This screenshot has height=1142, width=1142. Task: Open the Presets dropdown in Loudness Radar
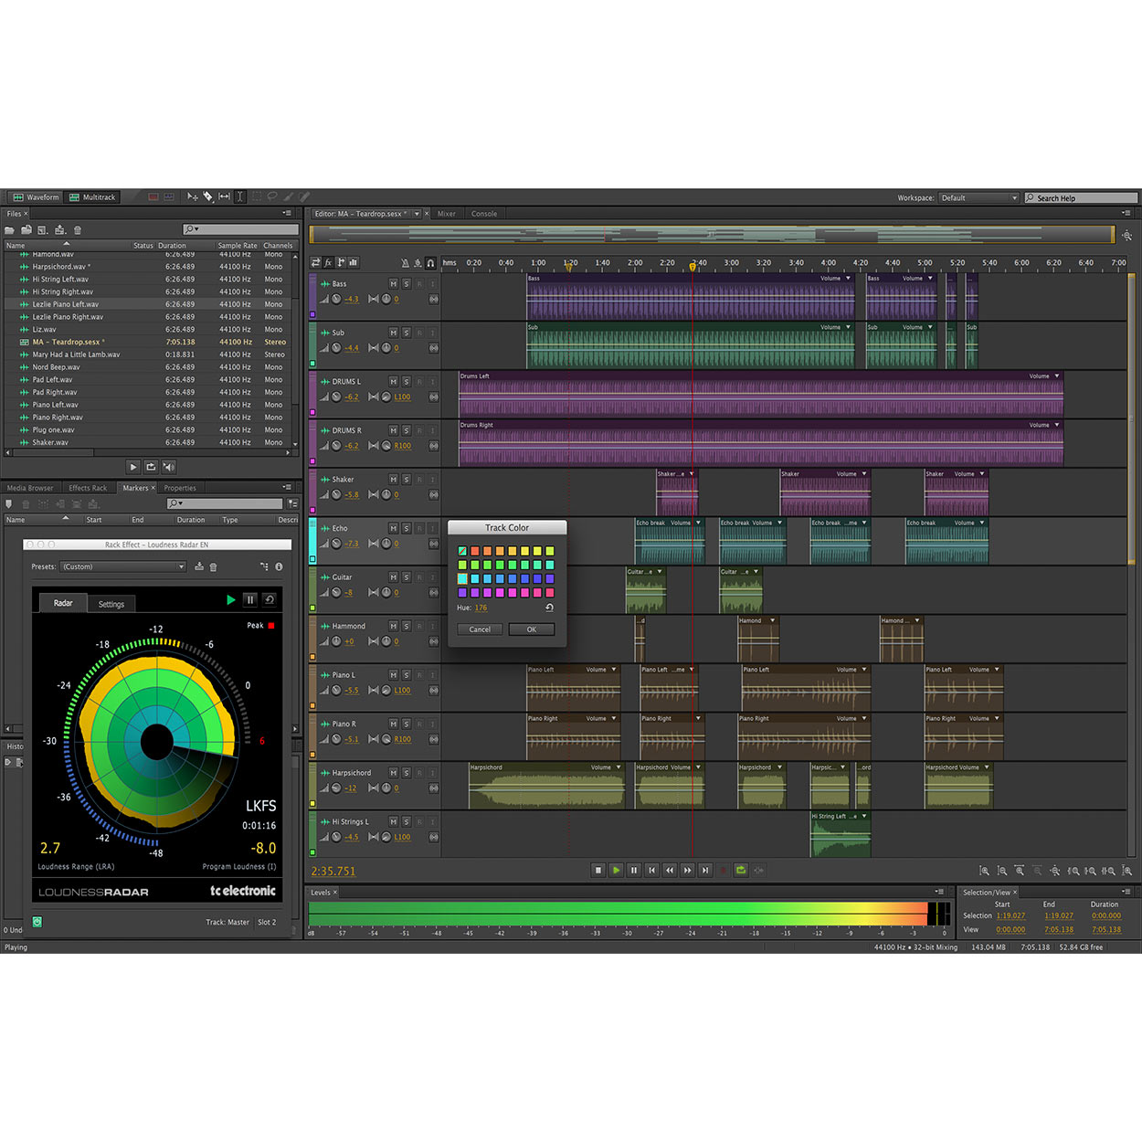click(122, 566)
